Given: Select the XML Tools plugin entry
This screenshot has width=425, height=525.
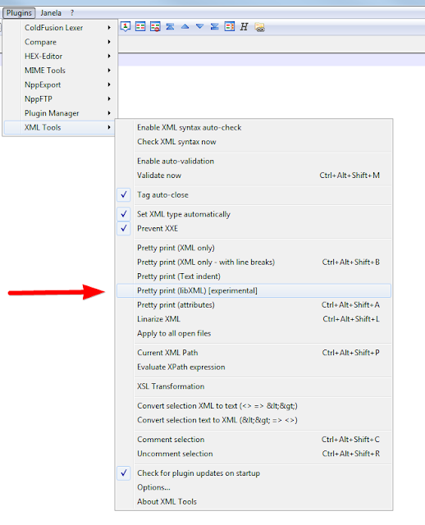Looking at the screenshot, I should (59, 127).
